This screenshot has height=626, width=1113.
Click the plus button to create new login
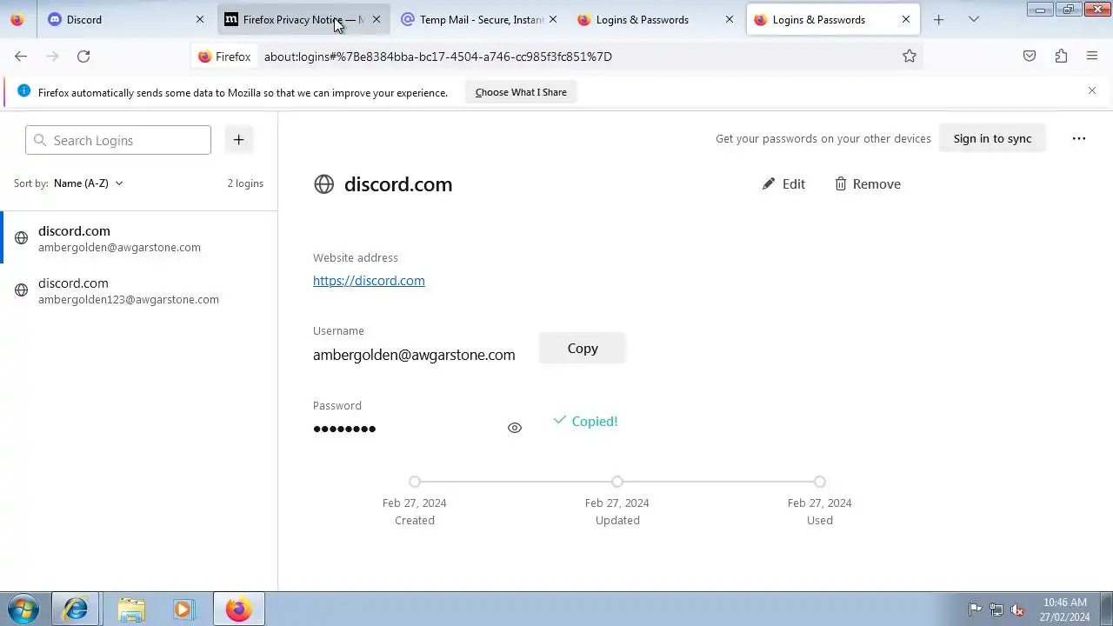click(238, 139)
